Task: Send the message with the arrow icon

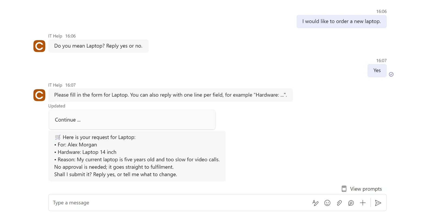Action: 378,203
